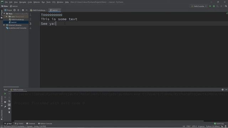Open the Project view type dropdown

coord(8,10)
